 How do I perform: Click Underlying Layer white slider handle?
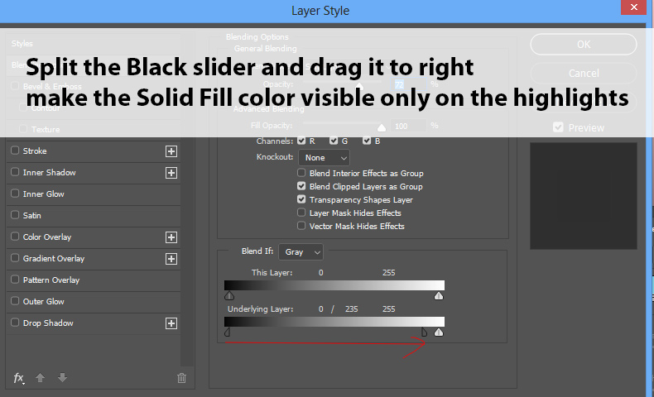439,332
